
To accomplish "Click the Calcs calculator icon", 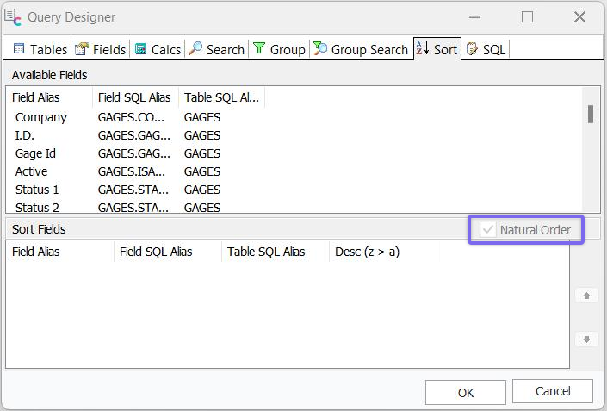I will pos(141,49).
